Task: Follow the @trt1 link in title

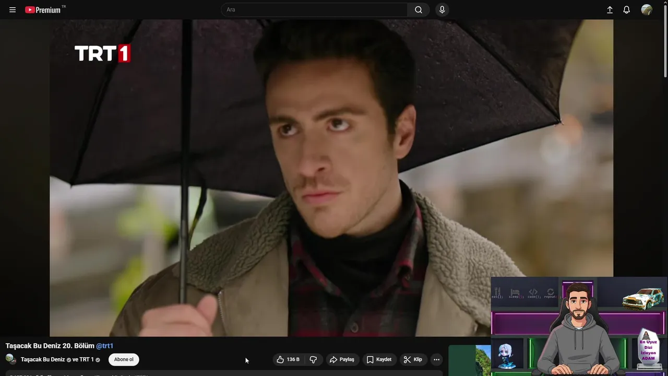Action: (104, 346)
